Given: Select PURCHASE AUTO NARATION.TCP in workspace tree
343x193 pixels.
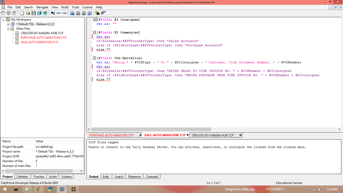Looking at the screenshot, I should [43, 38].
